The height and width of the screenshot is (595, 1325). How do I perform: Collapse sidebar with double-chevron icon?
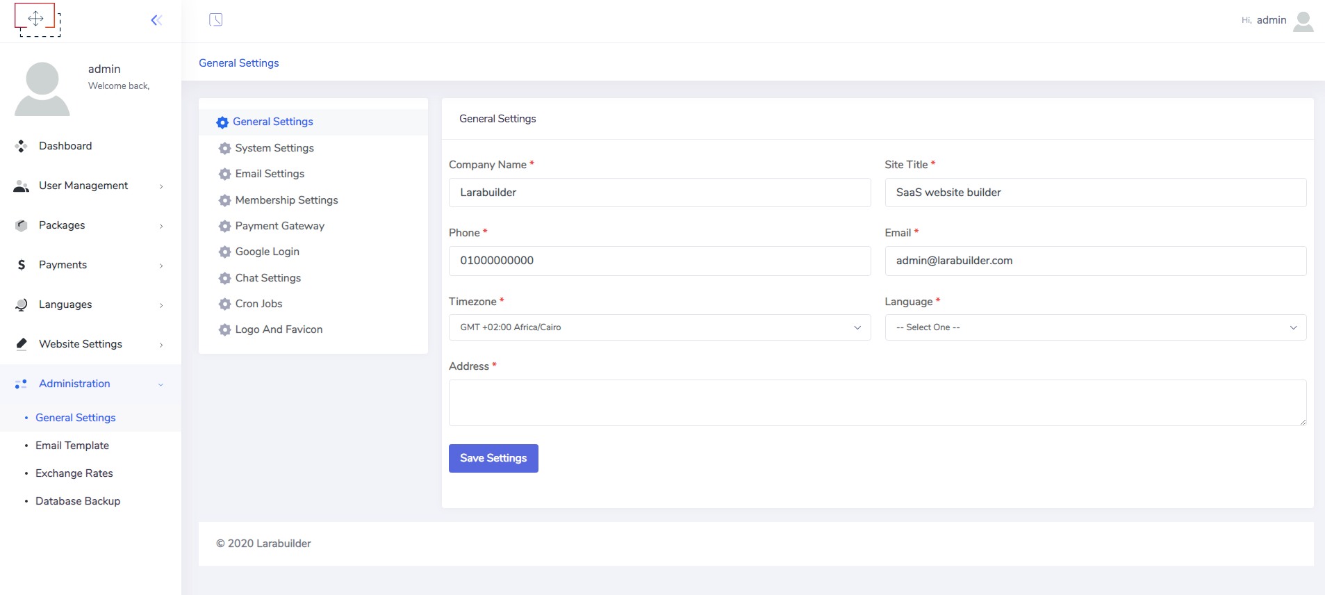click(x=156, y=20)
